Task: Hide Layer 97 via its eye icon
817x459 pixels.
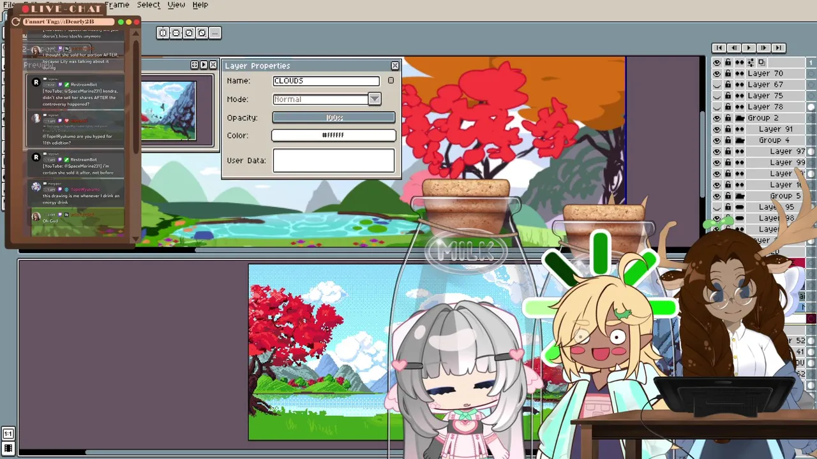Action: 717,151
